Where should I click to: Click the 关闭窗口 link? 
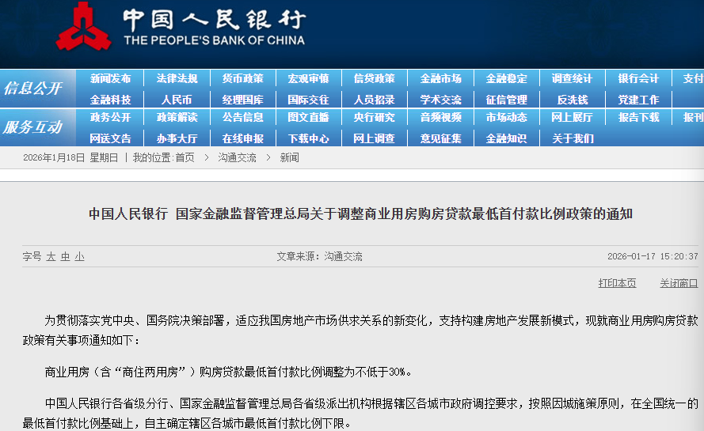(x=679, y=283)
